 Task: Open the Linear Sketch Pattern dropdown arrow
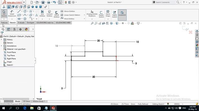[x=84, y=15]
